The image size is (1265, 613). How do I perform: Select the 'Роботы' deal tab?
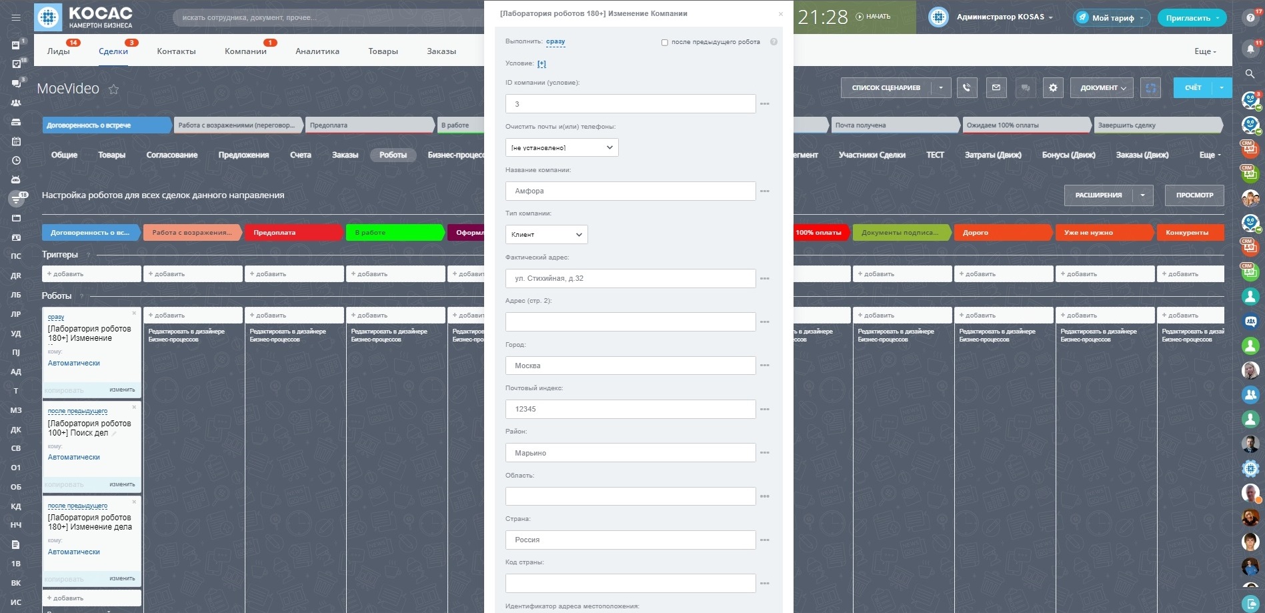point(393,155)
